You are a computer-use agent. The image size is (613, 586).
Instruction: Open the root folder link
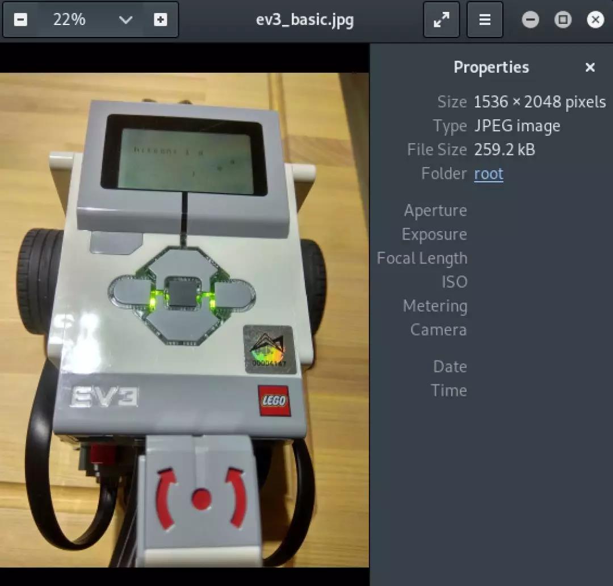point(488,174)
